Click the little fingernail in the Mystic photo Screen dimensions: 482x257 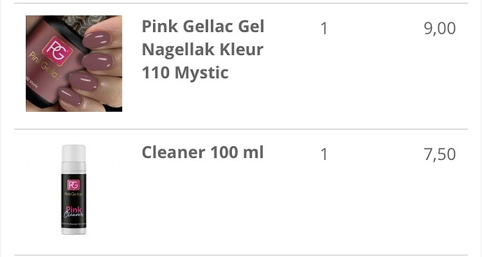[x=71, y=96]
